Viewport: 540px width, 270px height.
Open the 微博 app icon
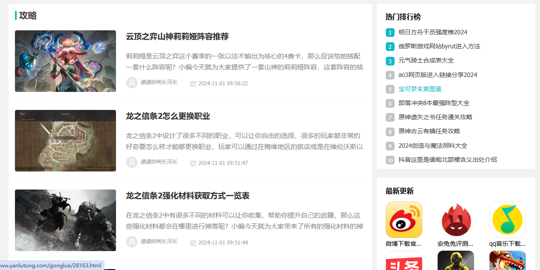pos(404,219)
